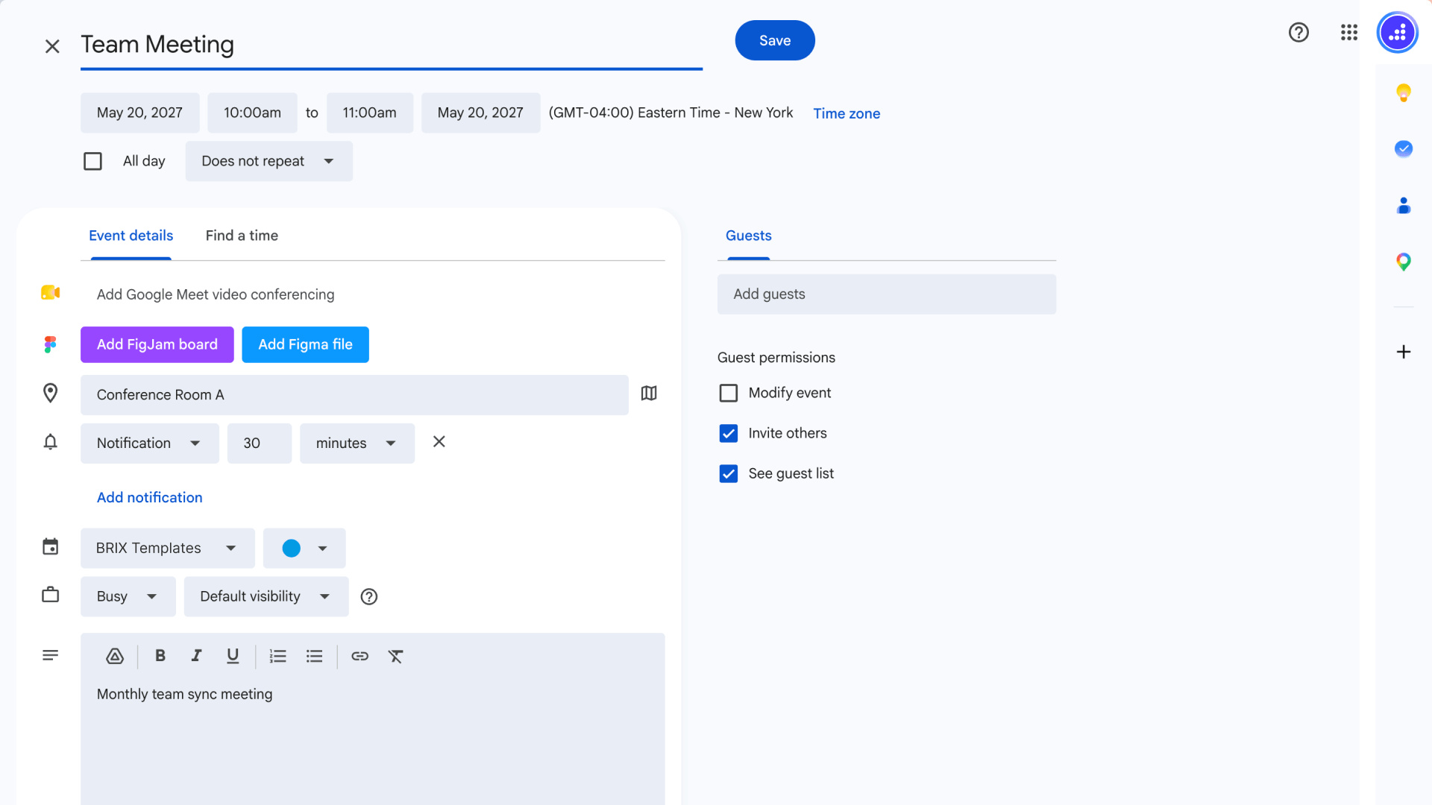Check the All day checkbox
This screenshot has height=805, width=1432.
[92, 161]
